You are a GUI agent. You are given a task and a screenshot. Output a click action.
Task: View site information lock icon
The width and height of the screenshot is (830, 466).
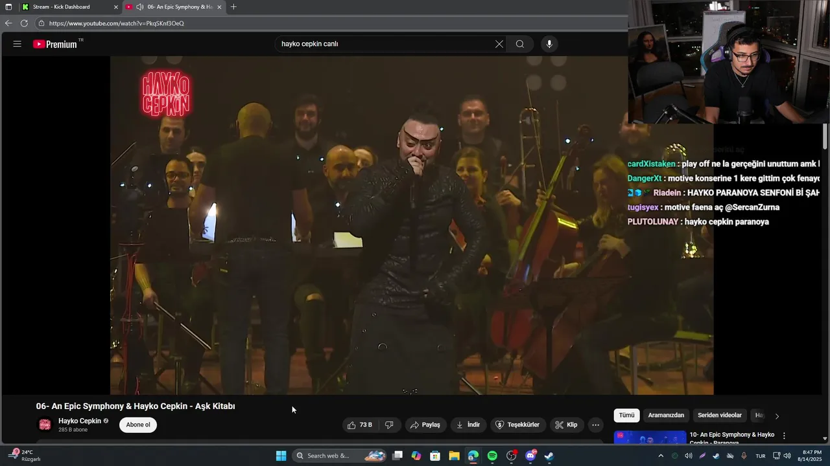coord(41,23)
